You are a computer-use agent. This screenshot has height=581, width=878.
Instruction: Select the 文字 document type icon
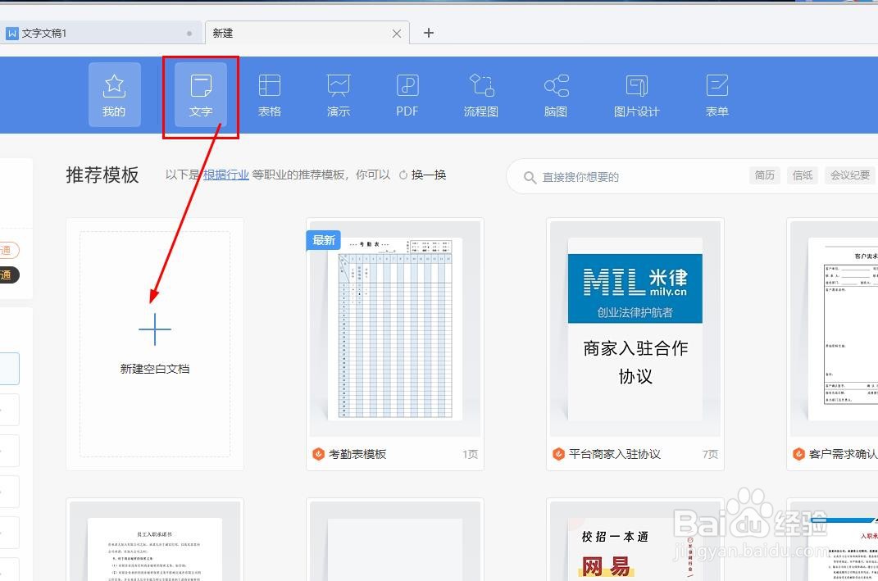click(x=200, y=94)
